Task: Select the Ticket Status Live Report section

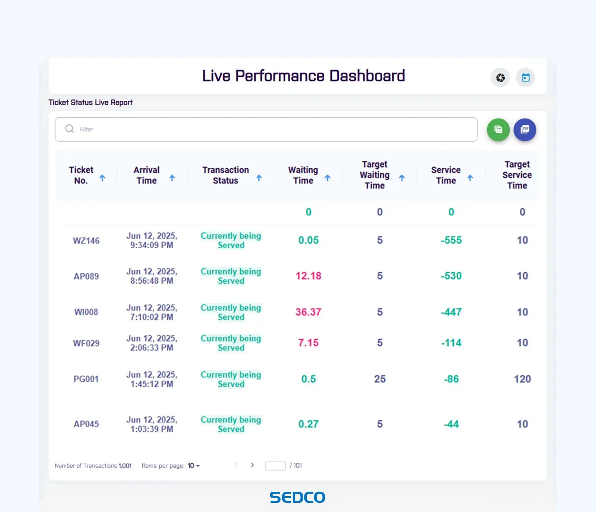Action: (90, 102)
